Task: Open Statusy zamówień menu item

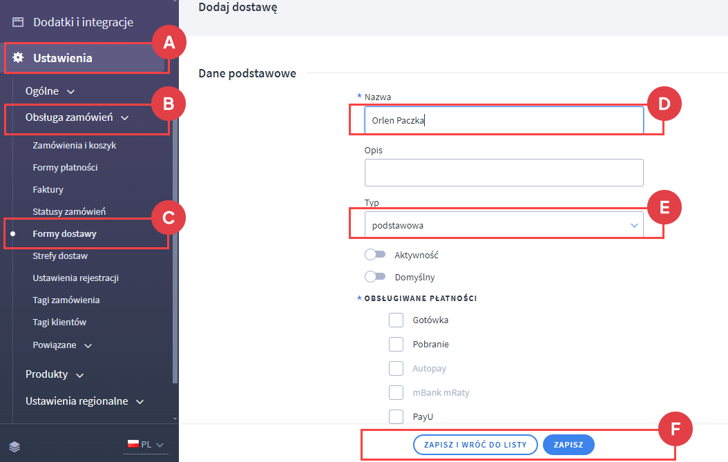Action: (x=69, y=212)
